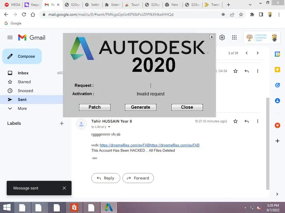Viewport: 285px width, 213px height.
Task: Get add-ons with side panel plus
Action: pyautogui.click(x=277, y=141)
